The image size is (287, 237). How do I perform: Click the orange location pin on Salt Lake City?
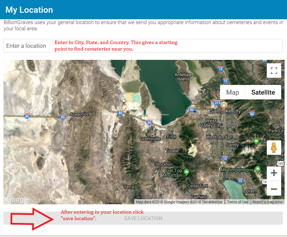click(224, 106)
